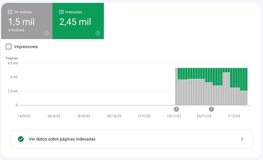Click the green checkmark icon beside Ver datos

pyautogui.click(x=21, y=139)
